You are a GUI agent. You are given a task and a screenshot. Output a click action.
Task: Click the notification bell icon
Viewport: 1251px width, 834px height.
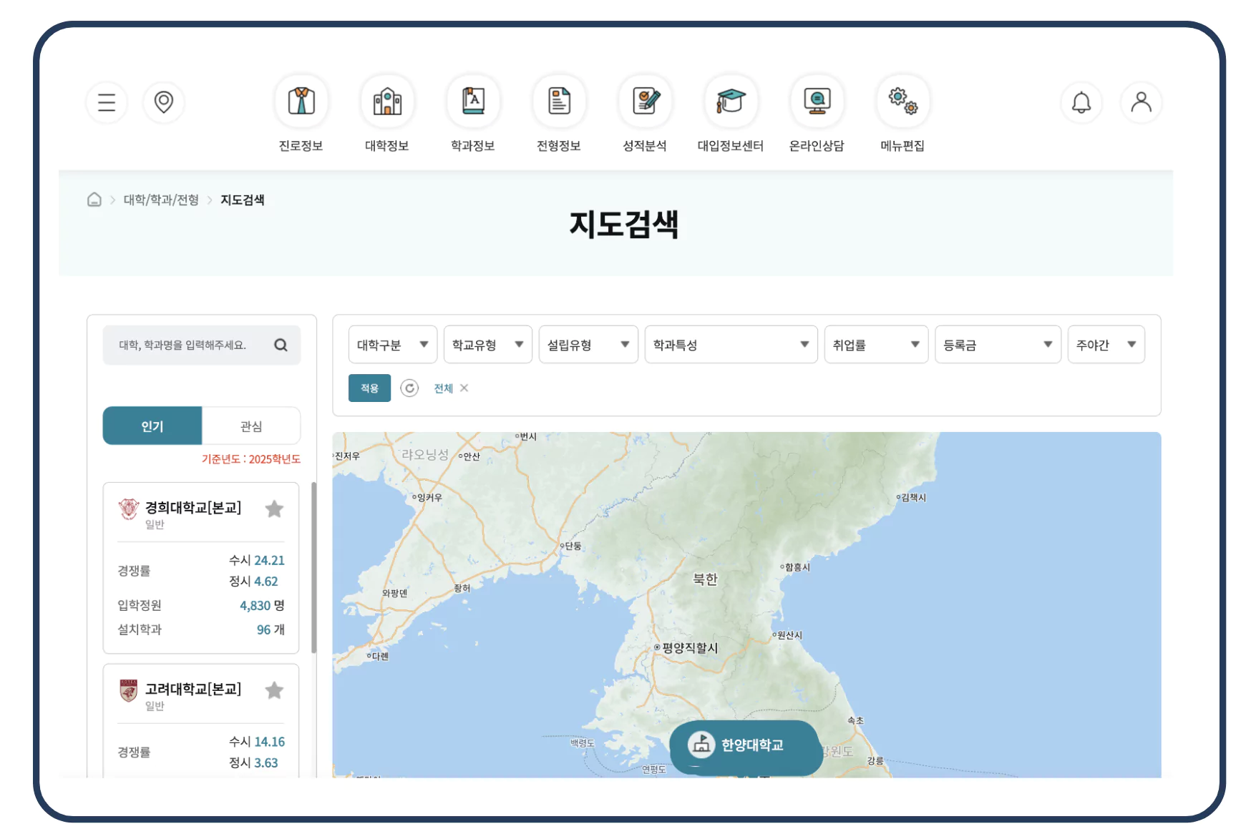tap(1081, 102)
